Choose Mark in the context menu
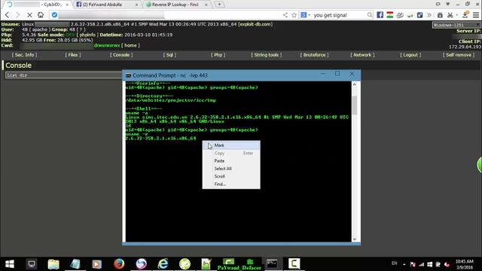This screenshot has height=271, width=482. (x=231, y=145)
